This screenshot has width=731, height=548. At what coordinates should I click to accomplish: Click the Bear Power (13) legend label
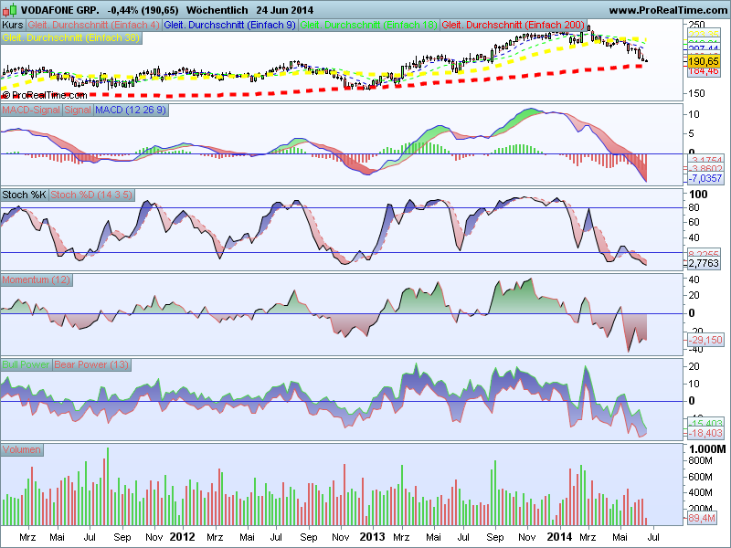point(91,364)
